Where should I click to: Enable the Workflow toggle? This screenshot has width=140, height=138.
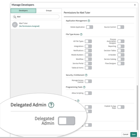point(88,59)
